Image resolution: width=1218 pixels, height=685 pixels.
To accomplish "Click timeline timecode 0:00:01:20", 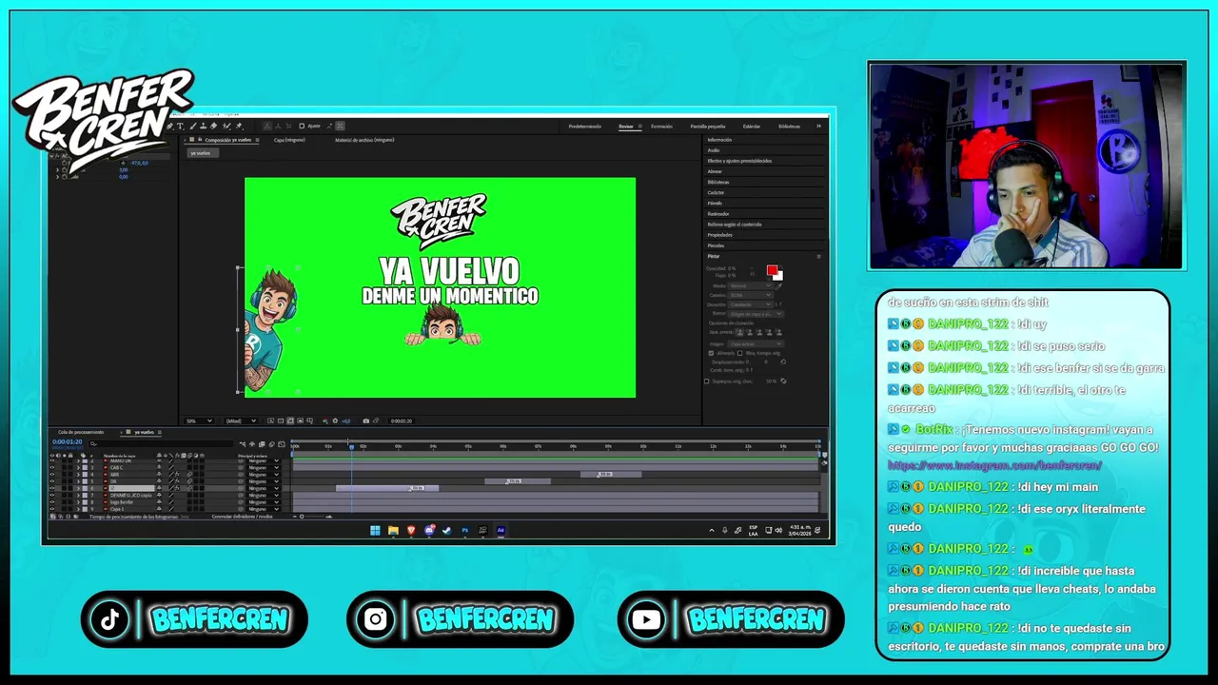I will 68,441.
